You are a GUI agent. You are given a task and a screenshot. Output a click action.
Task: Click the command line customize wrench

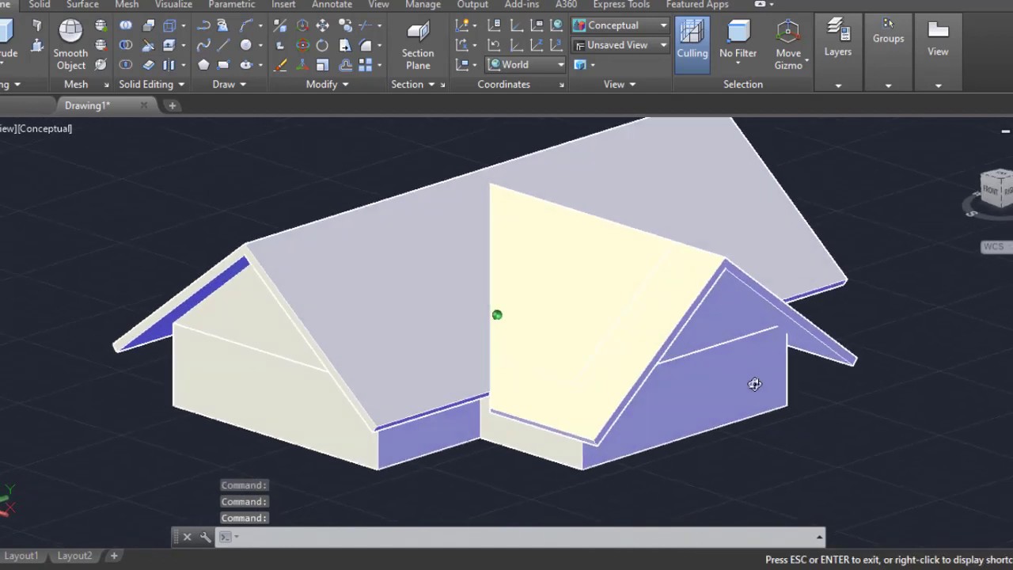click(x=205, y=537)
